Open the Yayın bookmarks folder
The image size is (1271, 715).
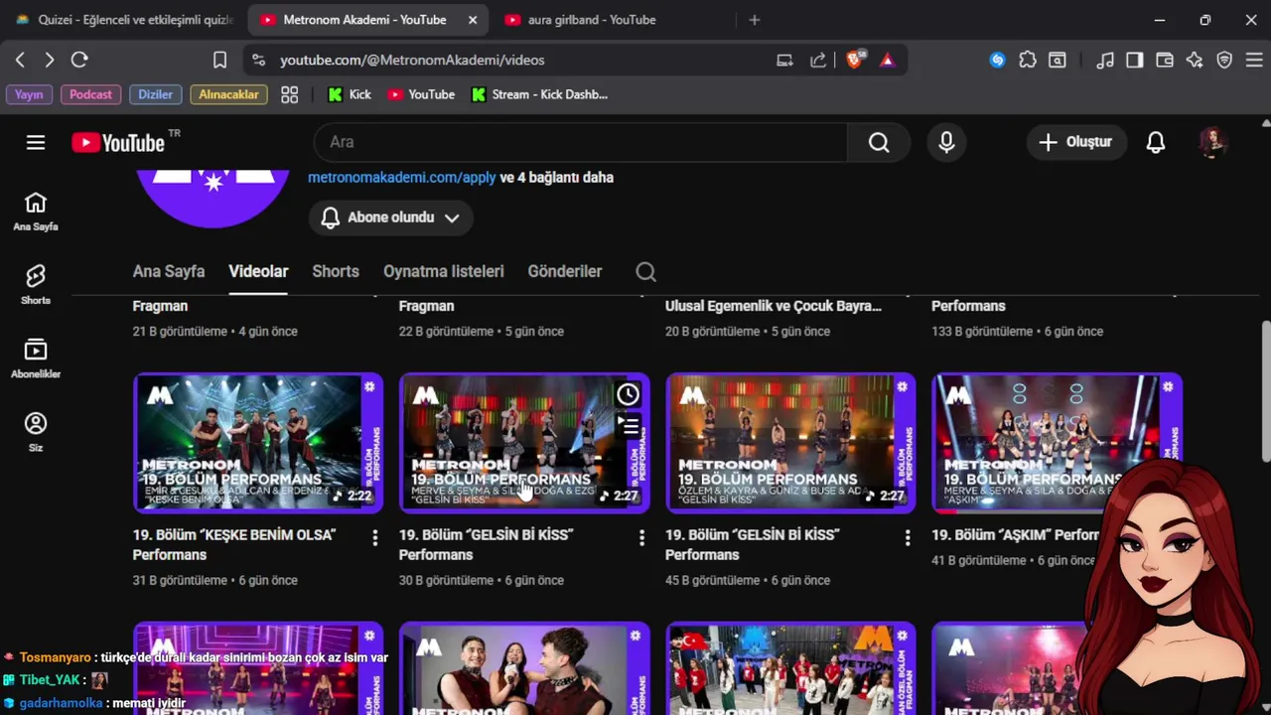tap(29, 94)
